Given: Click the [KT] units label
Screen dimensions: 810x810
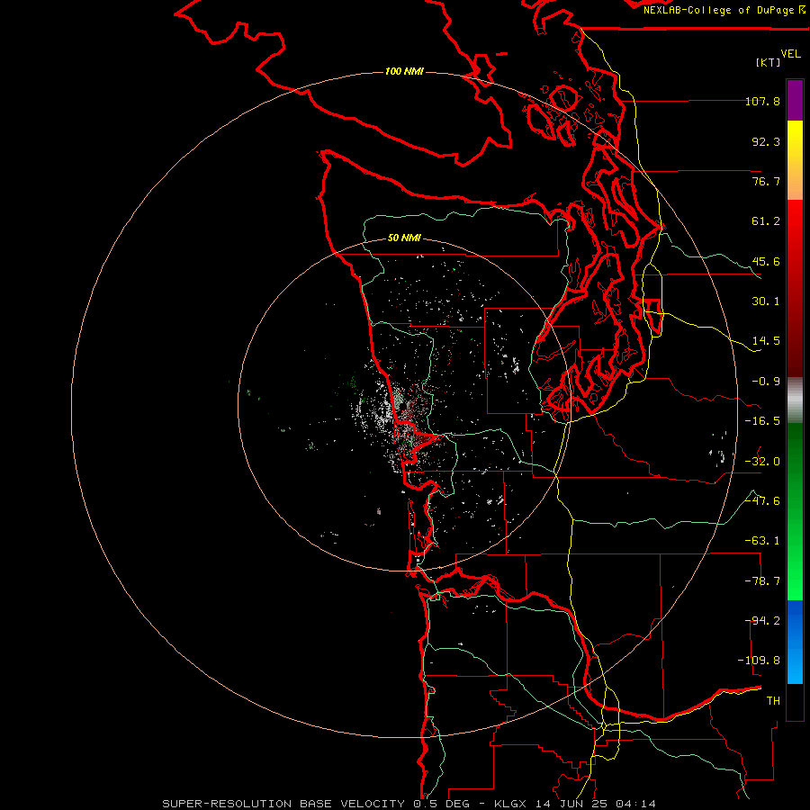Looking at the screenshot, I should click(x=769, y=62).
